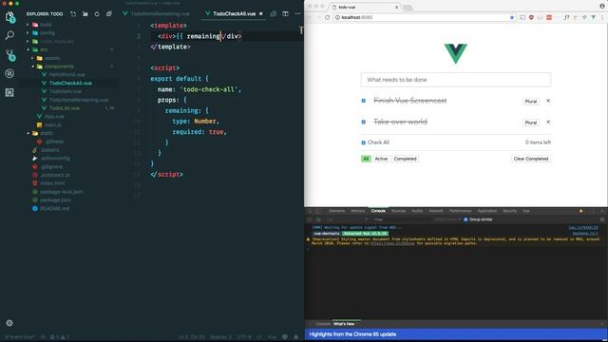Screen dimensions: 608x342
Task: Open App.vue in the file tree
Action: [x=54, y=116]
